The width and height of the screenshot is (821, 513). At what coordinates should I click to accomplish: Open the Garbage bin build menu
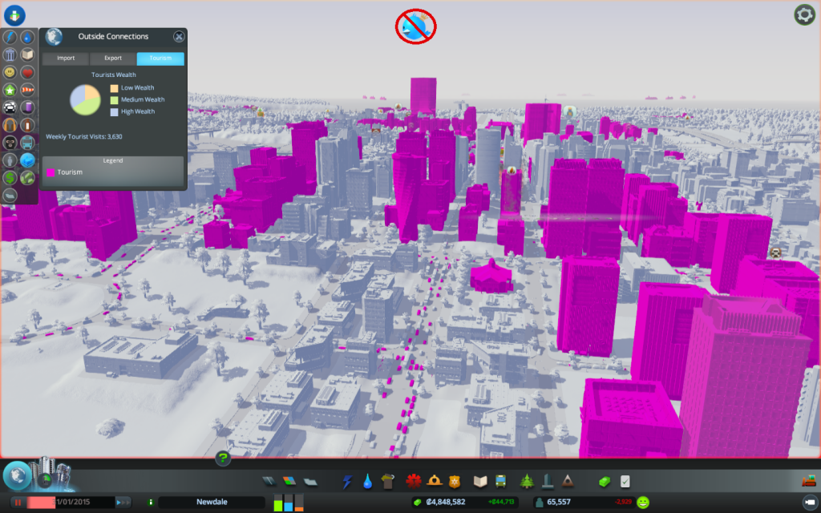click(x=387, y=481)
